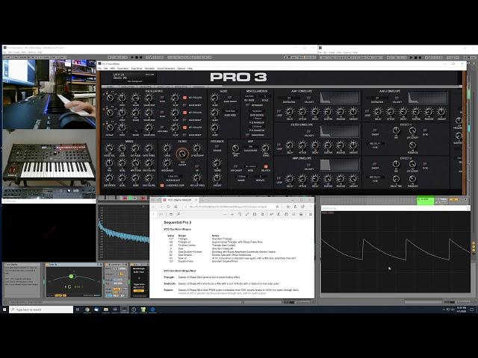Toggle Oscillator 3 Key Follow button
This screenshot has height=358, width=478.
click(184, 128)
